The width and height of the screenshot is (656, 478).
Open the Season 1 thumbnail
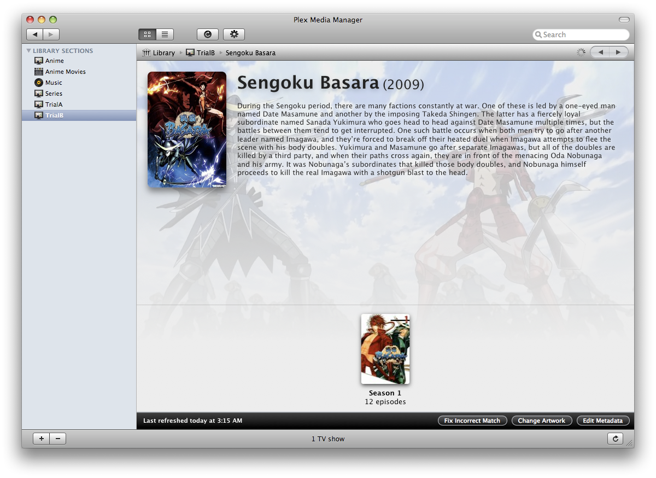point(385,349)
